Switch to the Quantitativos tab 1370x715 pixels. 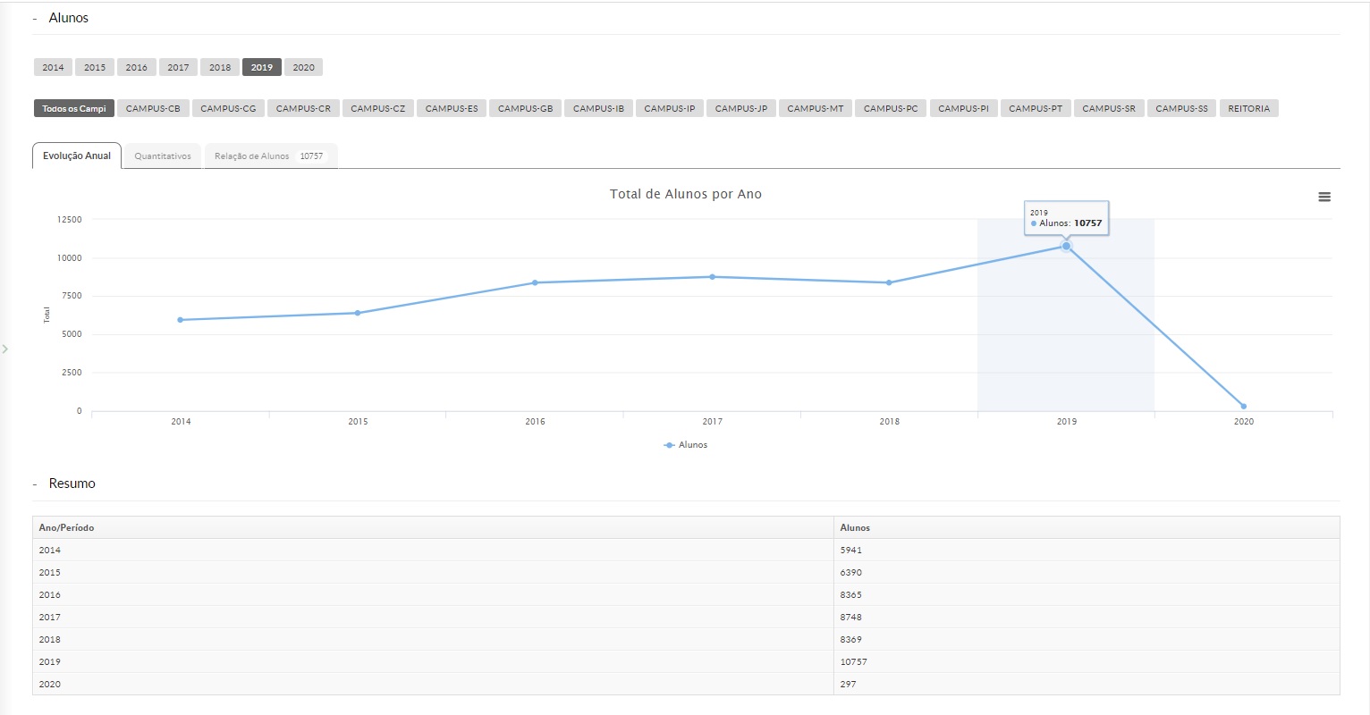[x=163, y=156]
